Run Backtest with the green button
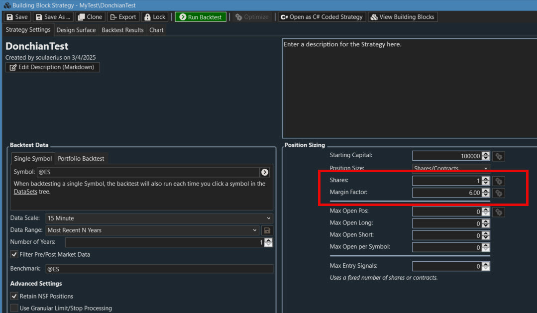 [201, 17]
